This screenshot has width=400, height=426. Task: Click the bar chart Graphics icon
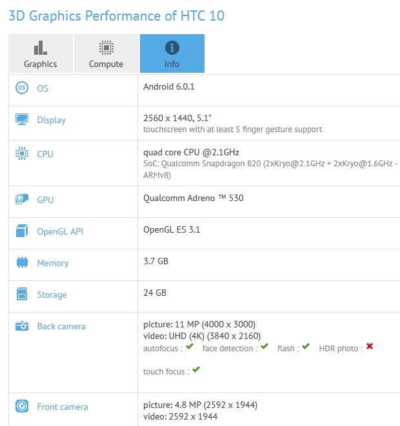41,48
